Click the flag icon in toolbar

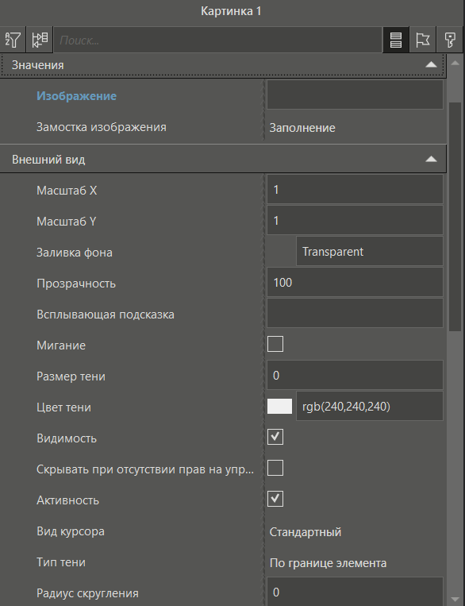[x=422, y=40]
